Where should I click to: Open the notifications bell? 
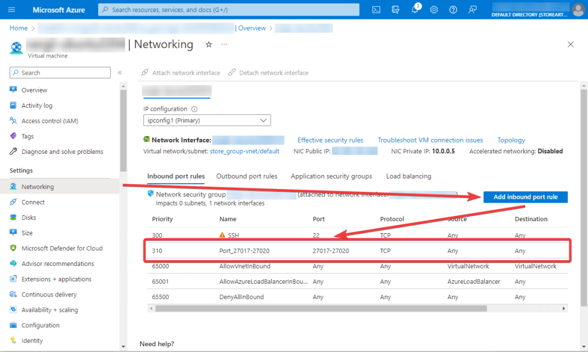(414, 10)
